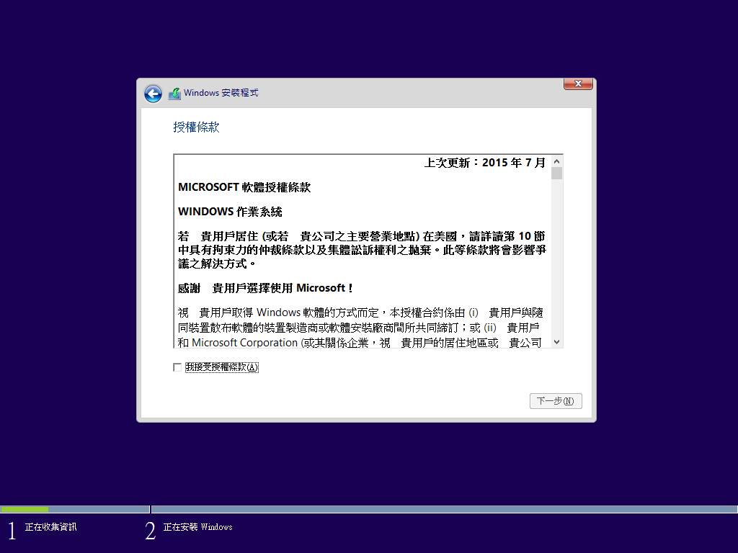The width and height of the screenshot is (738, 553).
Task: Click the license scrollbar down arrow
Action: tap(557, 342)
